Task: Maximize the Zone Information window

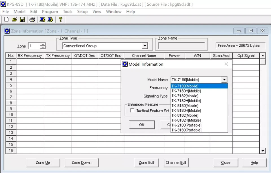Action: click(x=251, y=31)
